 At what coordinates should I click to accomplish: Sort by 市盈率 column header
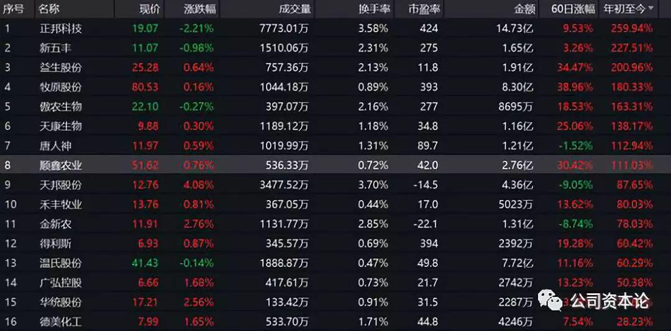tap(424, 9)
